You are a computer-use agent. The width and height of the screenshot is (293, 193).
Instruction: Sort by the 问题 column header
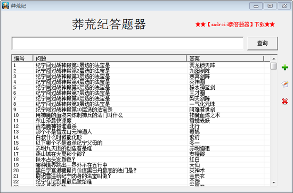click(x=110, y=58)
